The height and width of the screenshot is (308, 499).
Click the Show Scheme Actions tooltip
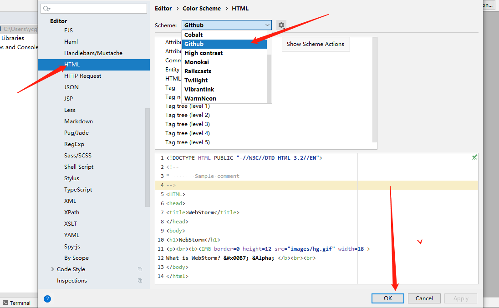(316, 44)
